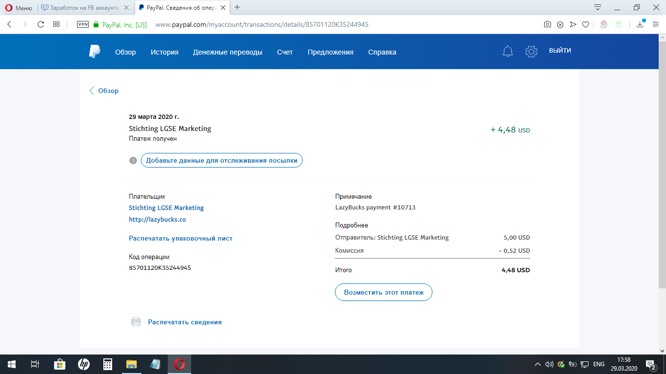Open Calculator from the taskbar

coord(108,364)
